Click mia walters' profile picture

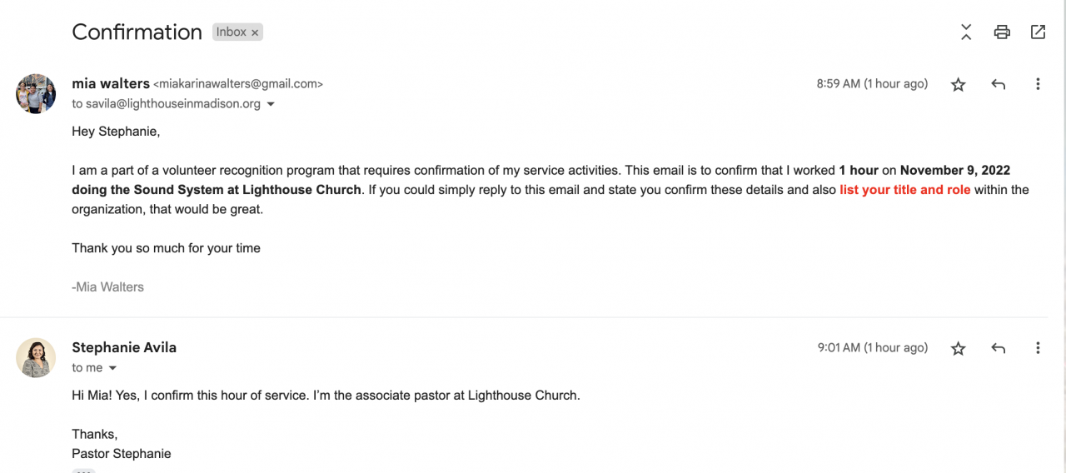(x=36, y=93)
